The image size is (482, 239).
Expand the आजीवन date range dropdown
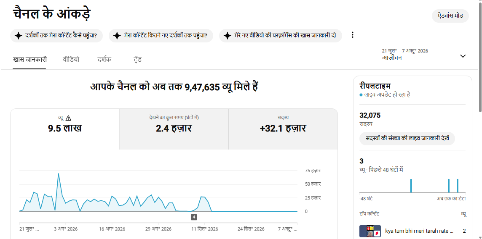[463, 56]
